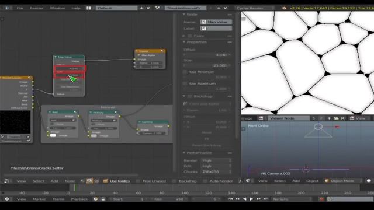Click the backdrop Fit button
374x210 pixels.
pyautogui.click(x=206, y=139)
